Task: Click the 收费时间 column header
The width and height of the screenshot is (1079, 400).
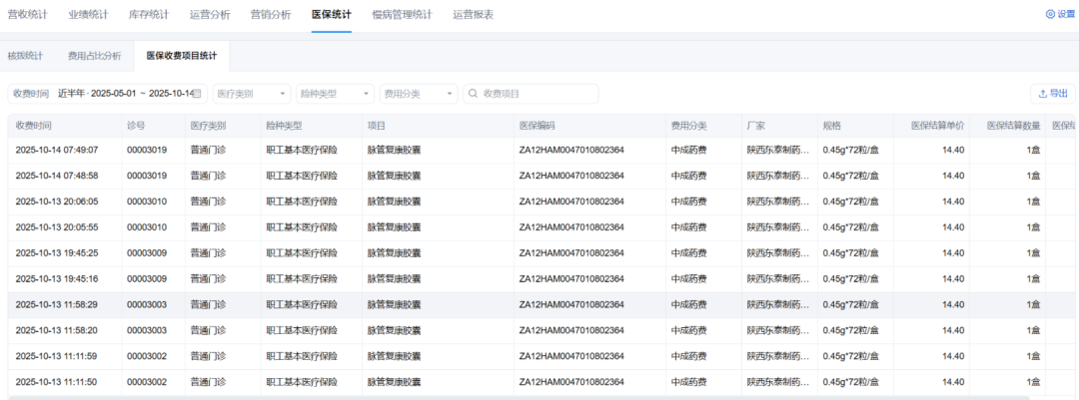Action: click(34, 126)
